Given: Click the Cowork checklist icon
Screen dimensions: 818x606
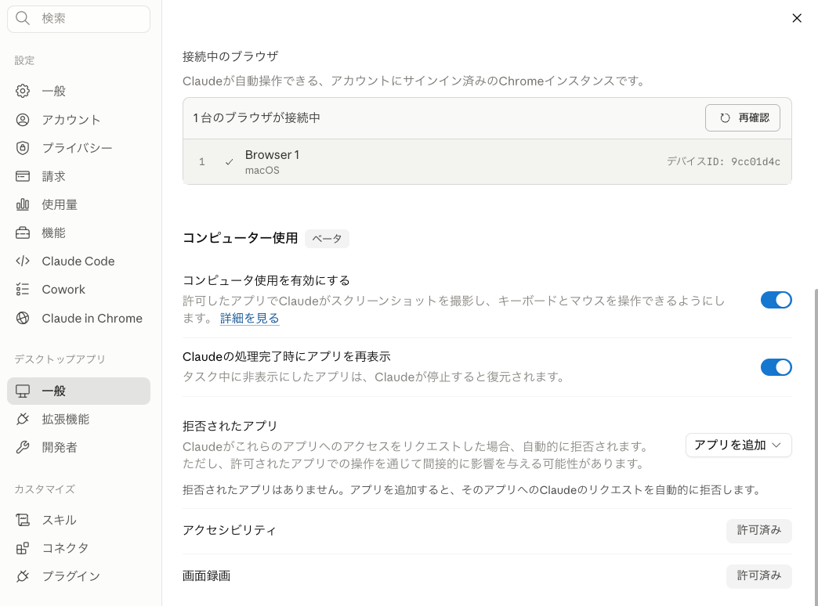Looking at the screenshot, I should 23,290.
